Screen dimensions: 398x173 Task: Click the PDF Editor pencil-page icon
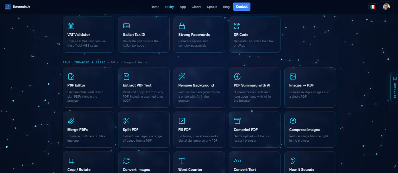click(x=71, y=76)
